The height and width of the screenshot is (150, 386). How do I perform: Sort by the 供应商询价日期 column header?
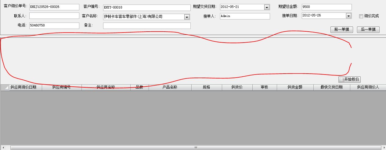tap(23, 87)
